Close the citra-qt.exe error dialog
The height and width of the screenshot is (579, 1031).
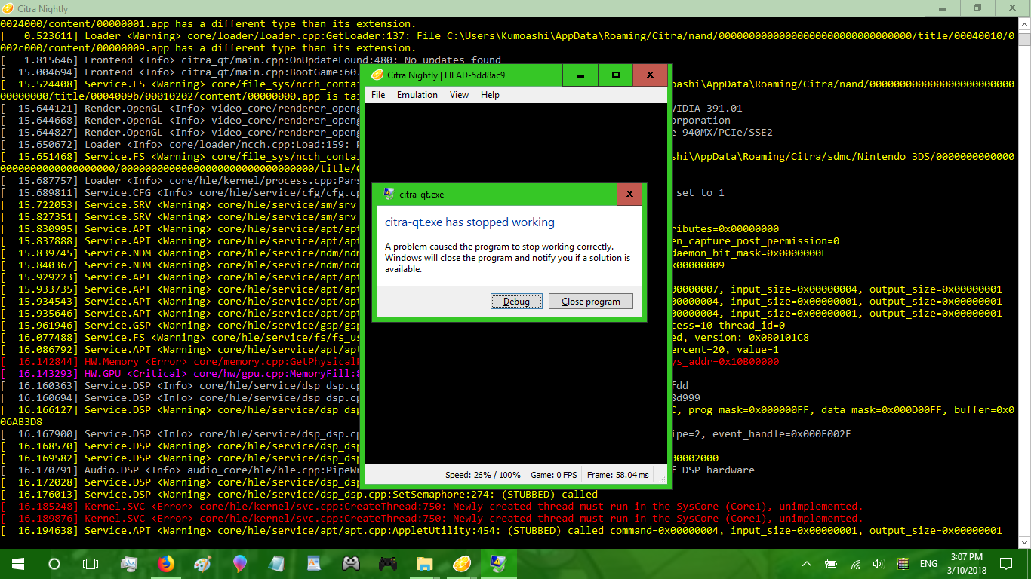tap(629, 194)
